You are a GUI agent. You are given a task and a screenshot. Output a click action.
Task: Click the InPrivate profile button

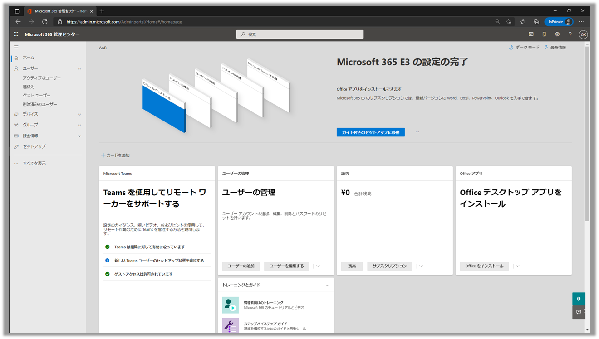click(559, 22)
